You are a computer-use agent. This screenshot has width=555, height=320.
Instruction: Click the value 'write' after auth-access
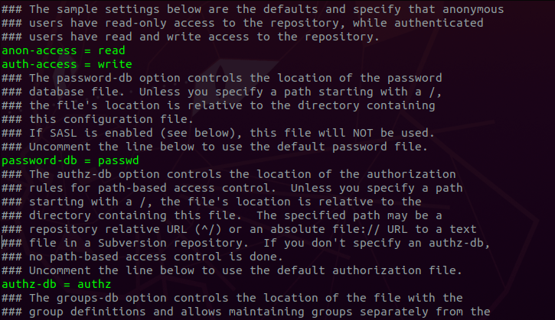(x=115, y=64)
